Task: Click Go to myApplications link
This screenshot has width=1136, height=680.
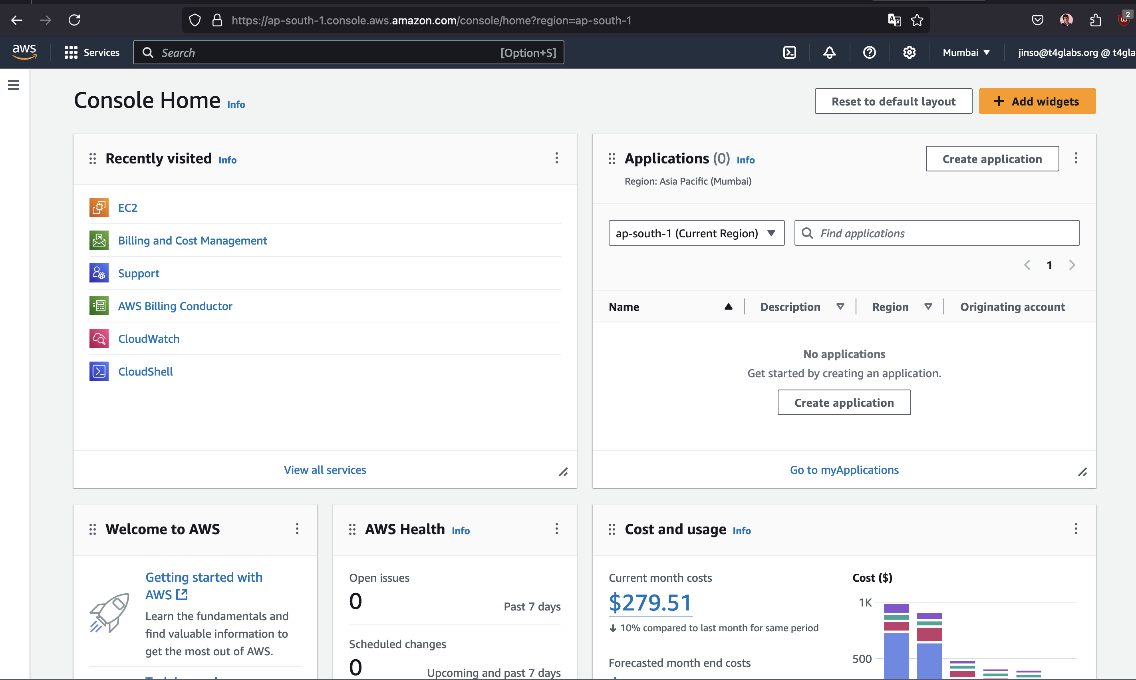Action: 844,469
